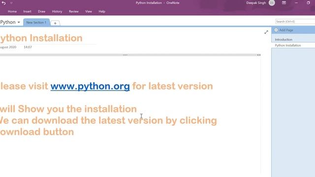
Task: Minimize the OneNote window
Action: [x=296, y=3]
